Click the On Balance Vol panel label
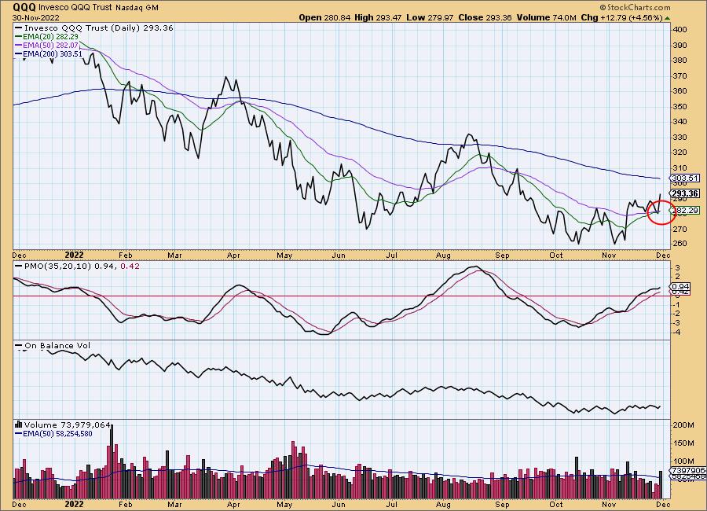Screen dimensions: 707x511 (53, 346)
